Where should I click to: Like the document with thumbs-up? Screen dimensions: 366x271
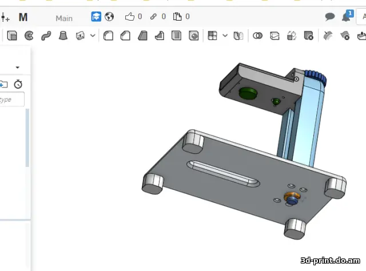[130, 17]
